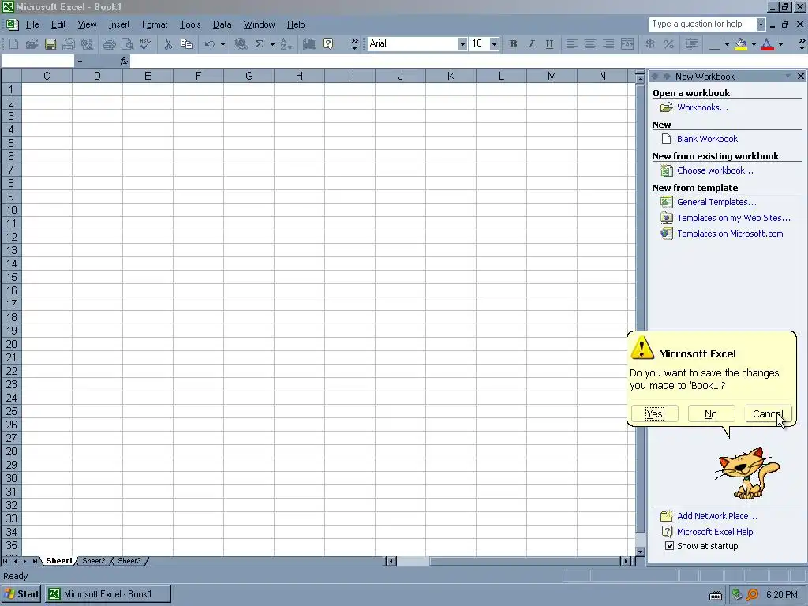Click the Decrease Indent icon
The width and height of the screenshot is (808, 606).
tap(691, 44)
